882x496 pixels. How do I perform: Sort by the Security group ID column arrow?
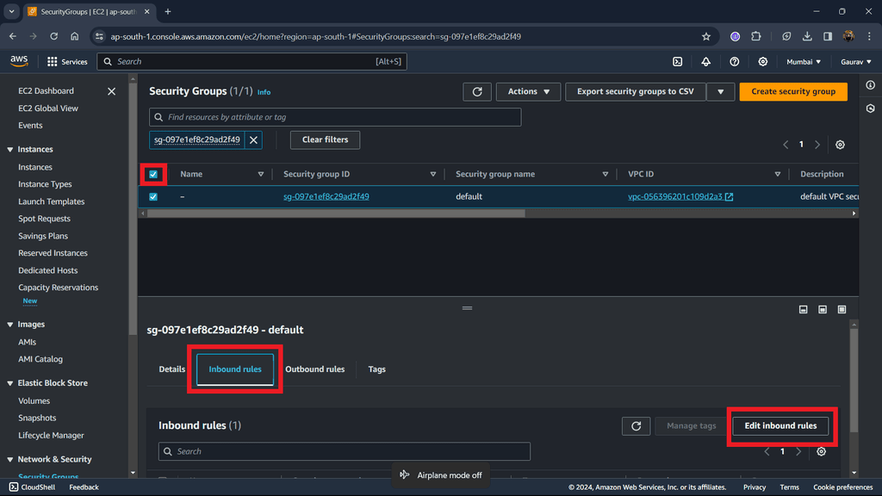pos(432,174)
